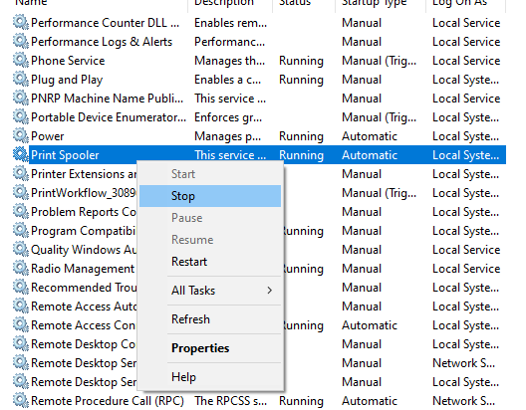Click the Plug and Play gear icon
526x410 pixels.
pyautogui.click(x=21, y=80)
